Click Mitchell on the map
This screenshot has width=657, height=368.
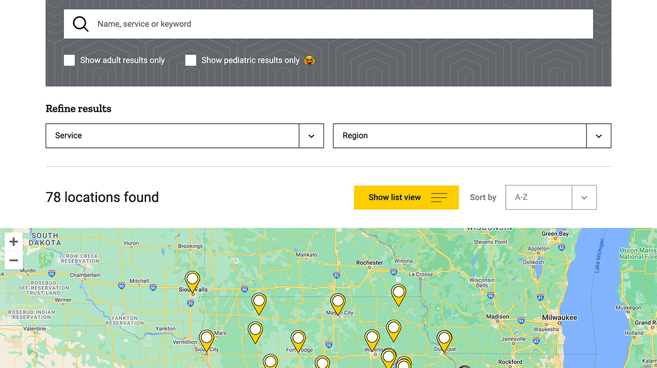(x=139, y=281)
